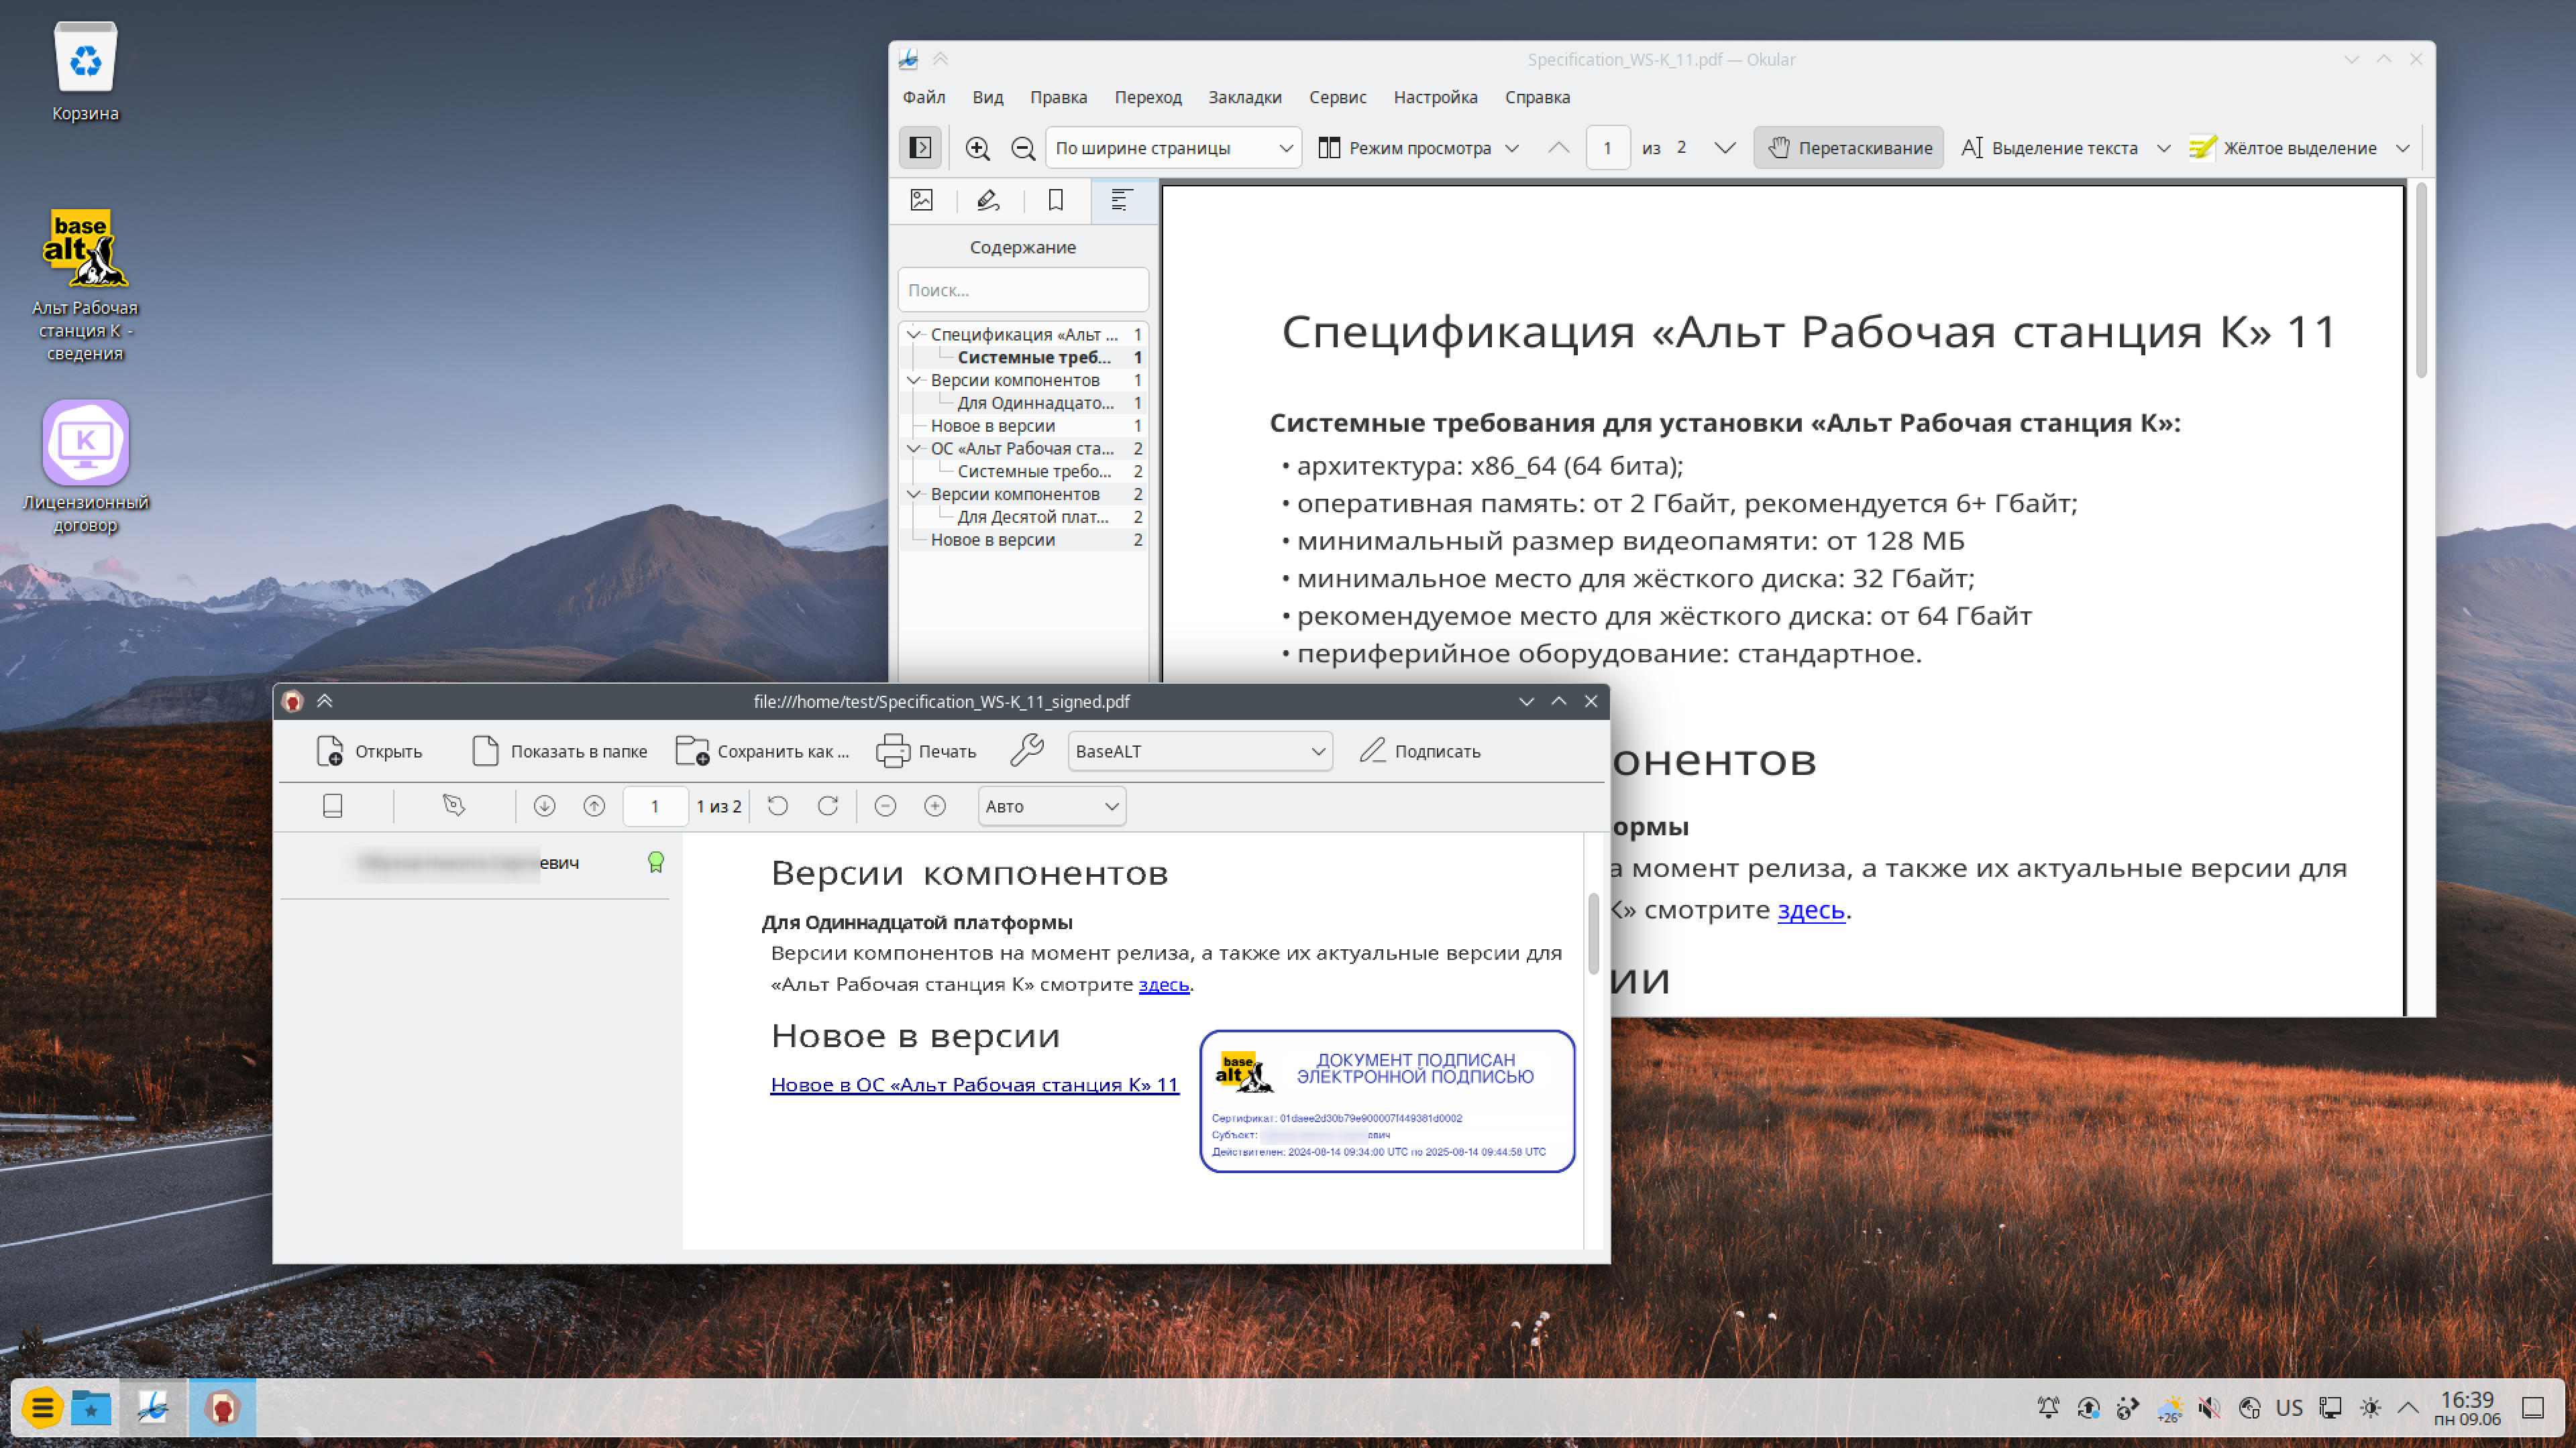2576x1448 pixels.
Task: Open thumbnails sidebar tab icon
Action: tap(922, 200)
